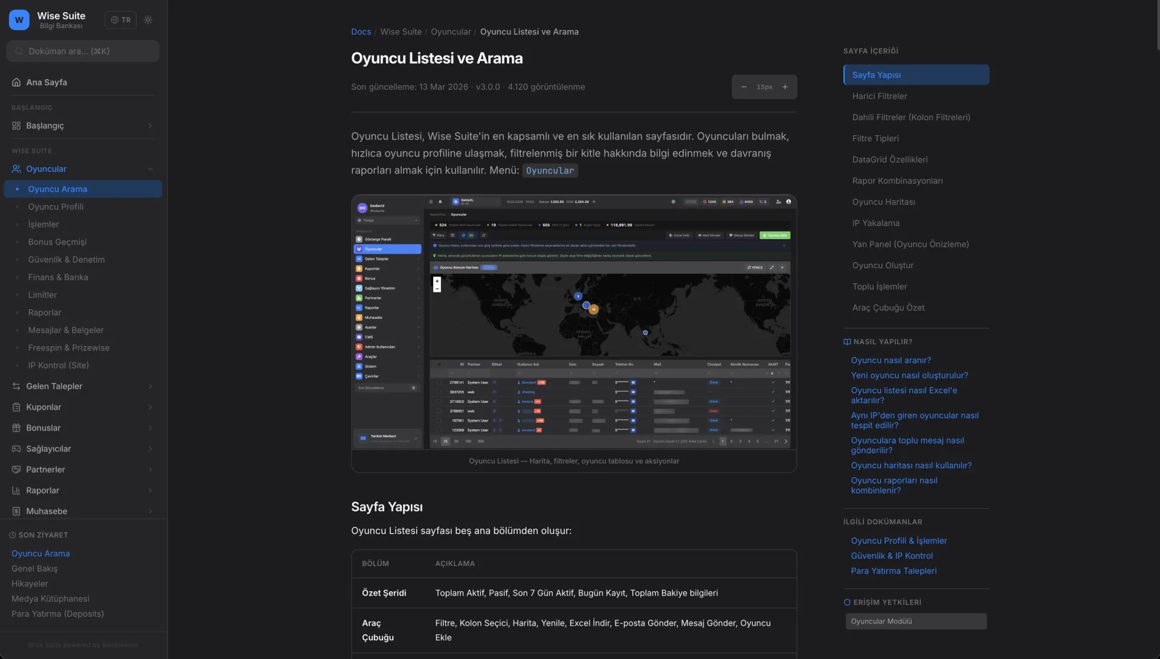1160x659 pixels.
Task: Open the TR language selector
Action: click(x=121, y=20)
